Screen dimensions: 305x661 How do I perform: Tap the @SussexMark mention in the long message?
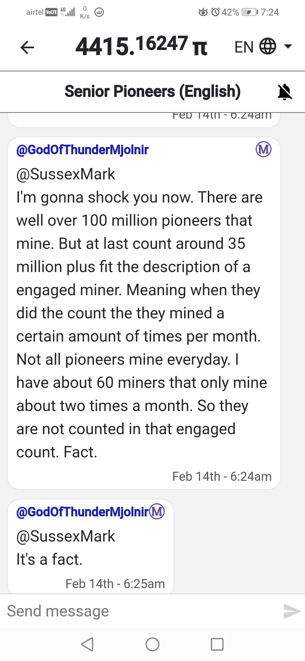(x=66, y=174)
